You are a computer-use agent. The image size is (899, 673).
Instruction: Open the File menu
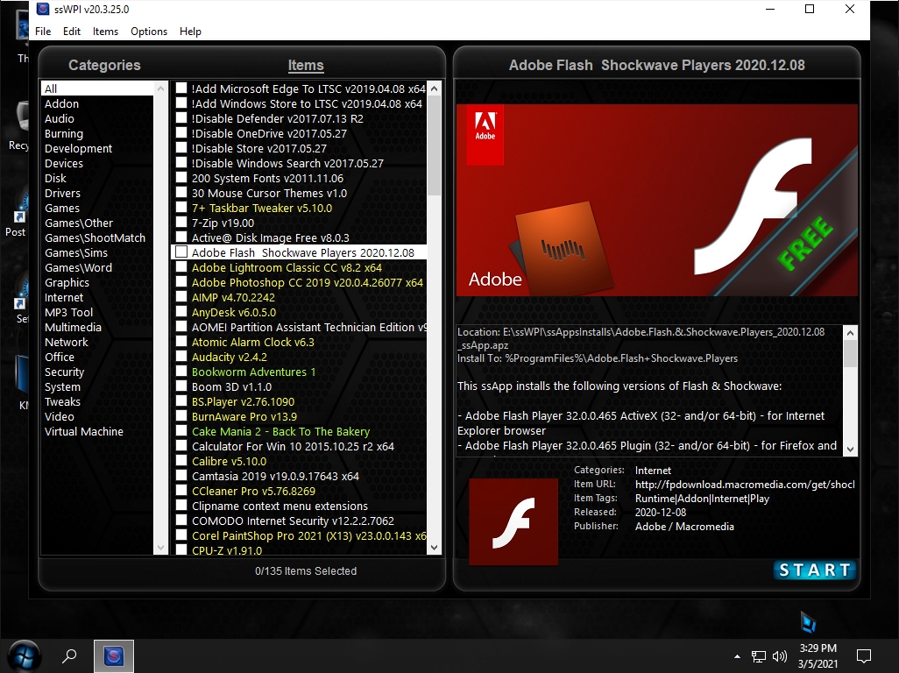[x=43, y=32]
